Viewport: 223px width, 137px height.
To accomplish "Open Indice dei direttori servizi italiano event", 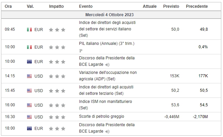I will click(107, 29).
